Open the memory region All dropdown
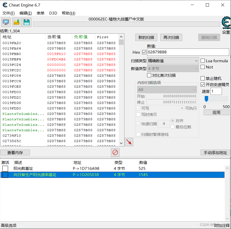This screenshot has height=229, width=231. tap(167, 89)
